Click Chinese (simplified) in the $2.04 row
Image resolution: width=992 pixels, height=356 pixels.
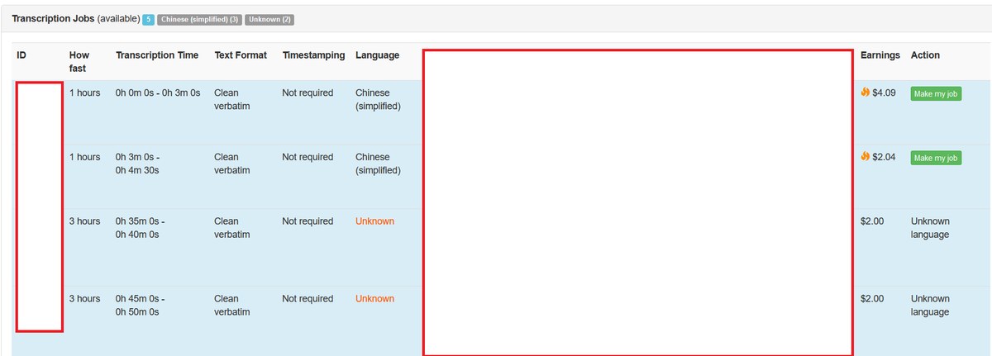tap(378, 164)
